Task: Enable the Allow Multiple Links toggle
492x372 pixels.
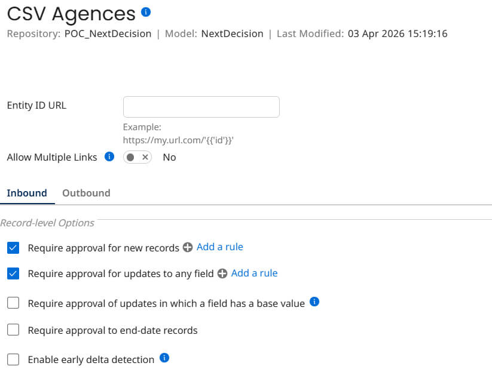Action: coord(136,157)
